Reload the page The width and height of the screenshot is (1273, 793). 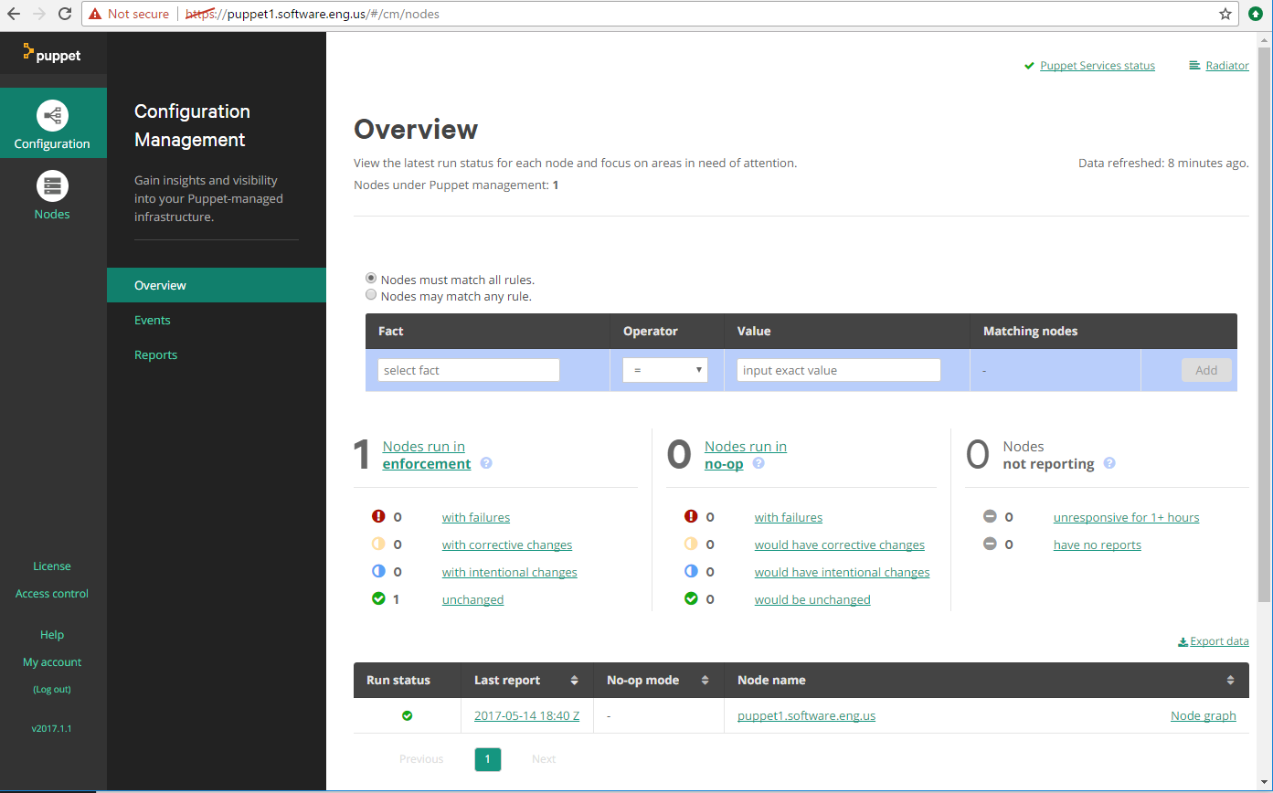(x=65, y=14)
